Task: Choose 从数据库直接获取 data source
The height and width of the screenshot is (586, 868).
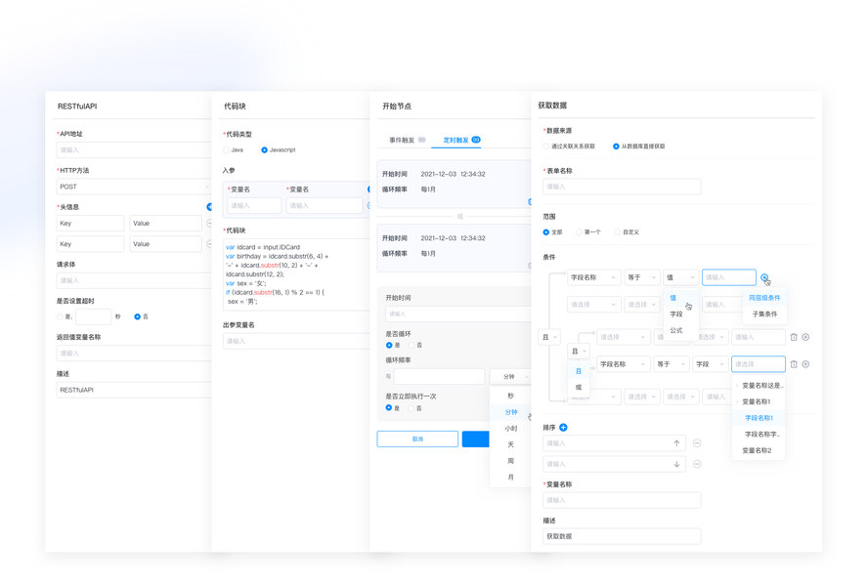Action: tap(616, 146)
